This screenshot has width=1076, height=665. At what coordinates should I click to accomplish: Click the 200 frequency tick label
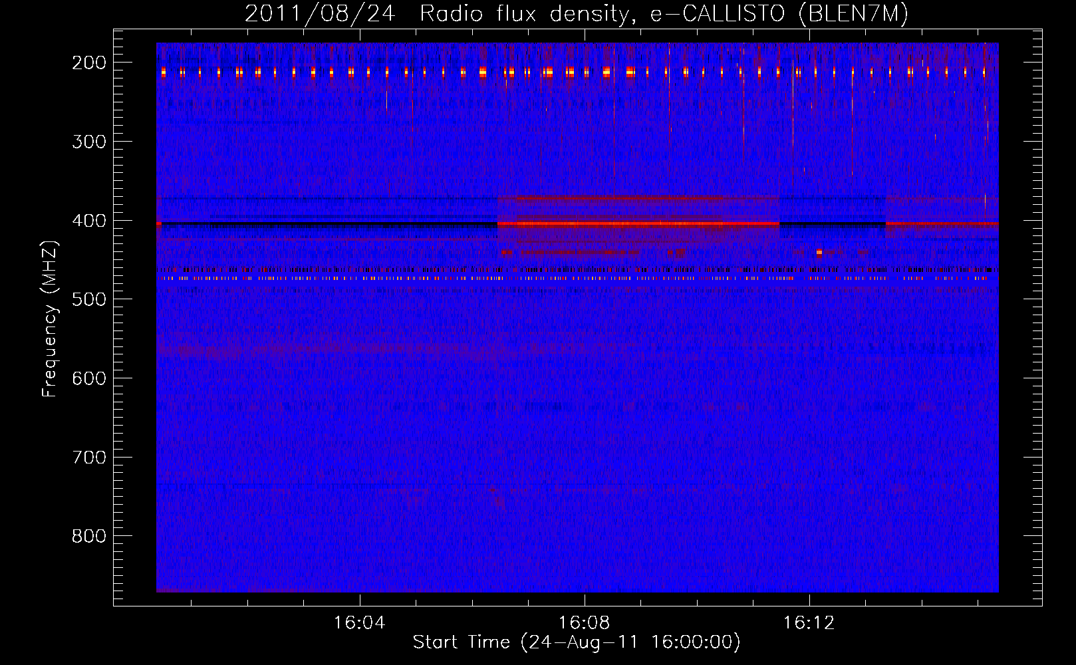tap(89, 63)
